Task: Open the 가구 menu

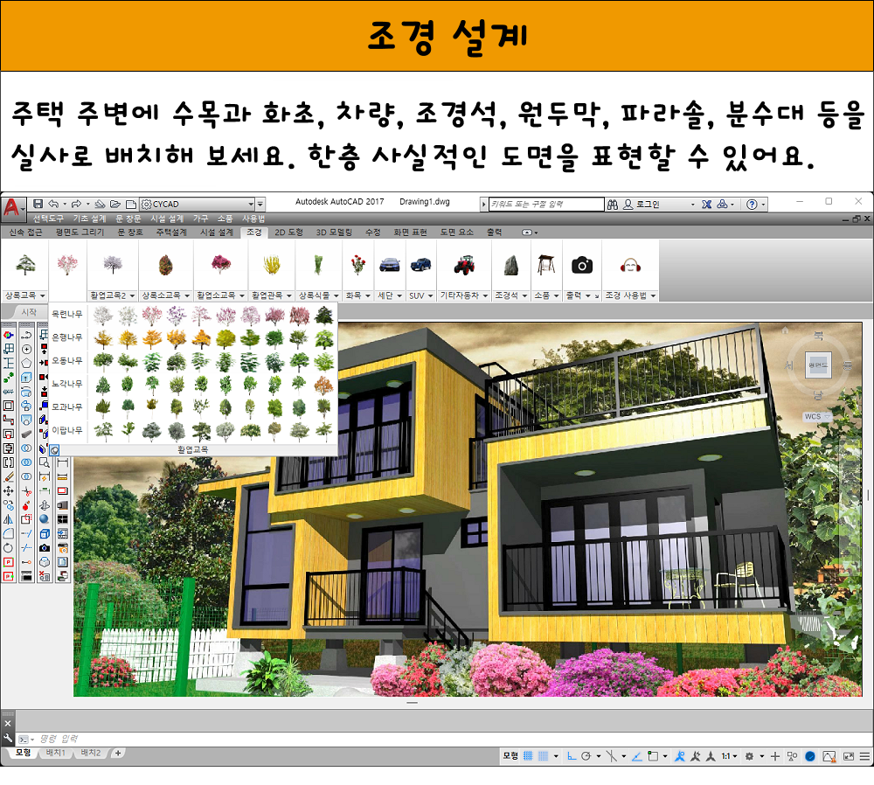Action: click(x=201, y=219)
